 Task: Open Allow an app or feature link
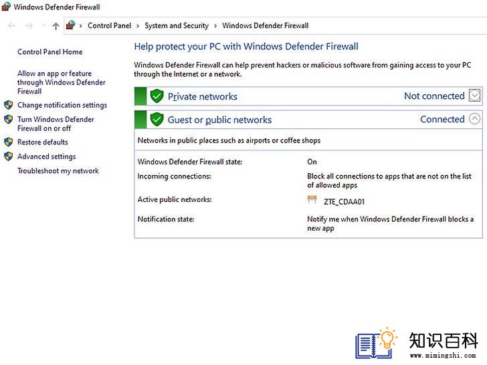(61, 82)
